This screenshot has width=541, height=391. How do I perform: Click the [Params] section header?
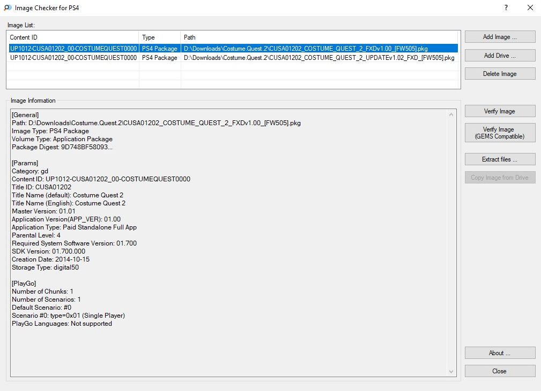pyautogui.click(x=25, y=163)
